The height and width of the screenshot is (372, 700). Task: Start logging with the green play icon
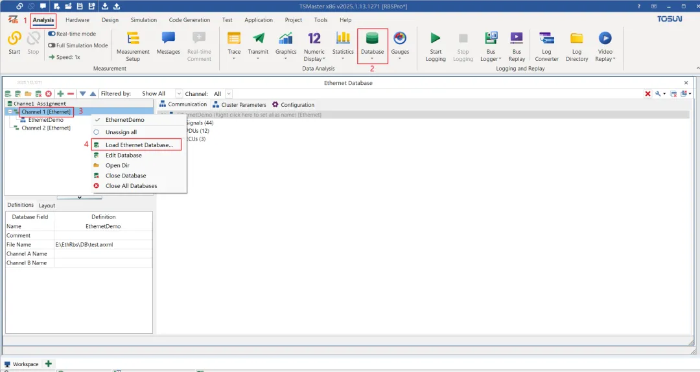pyautogui.click(x=436, y=38)
